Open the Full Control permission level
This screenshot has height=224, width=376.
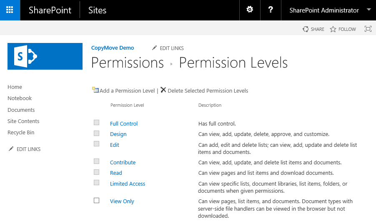pyautogui.click(x=124, y=124)
